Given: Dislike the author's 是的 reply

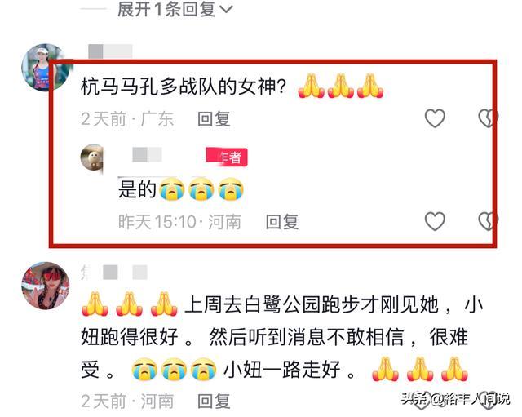Looking at the screenshot, I should coord(488,221).
